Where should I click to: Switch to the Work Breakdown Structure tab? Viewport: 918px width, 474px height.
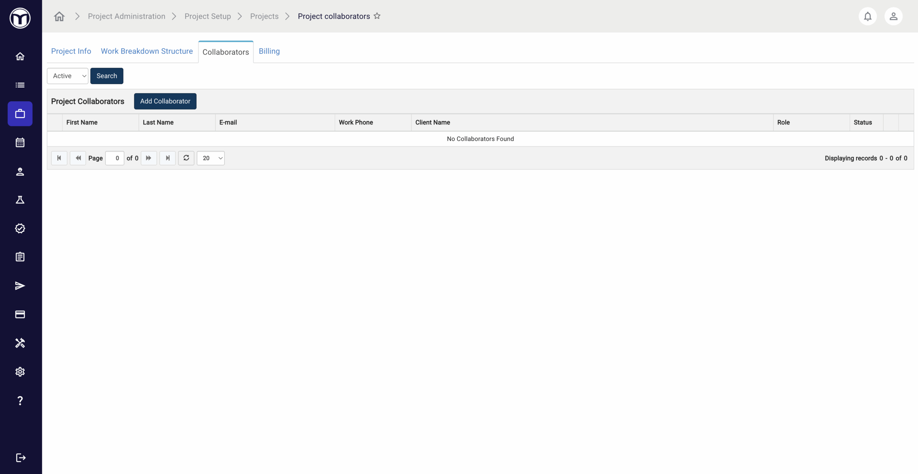click(147, 51)
